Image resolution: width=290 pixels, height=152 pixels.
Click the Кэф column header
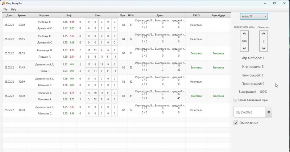[69, 16]
